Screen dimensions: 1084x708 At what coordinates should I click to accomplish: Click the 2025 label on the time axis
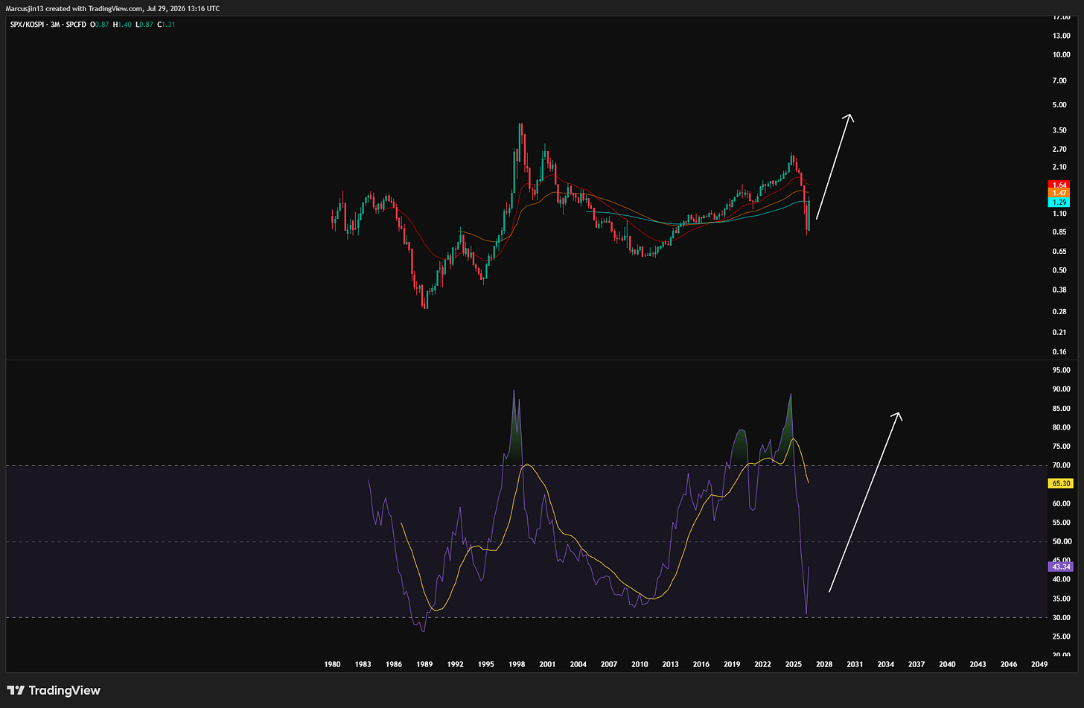(x=793, y=664)
